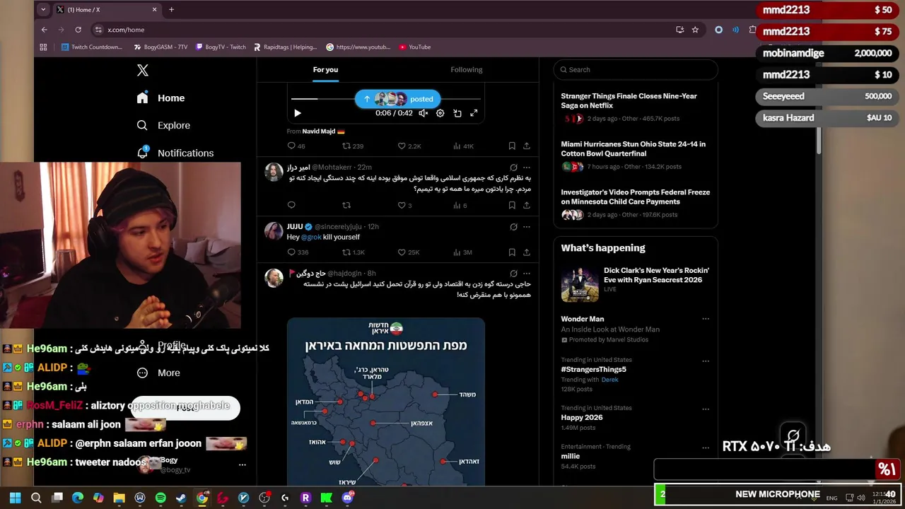Bookmark the @Mohtakerr post

pyautogui.click(x=512, y=205)
